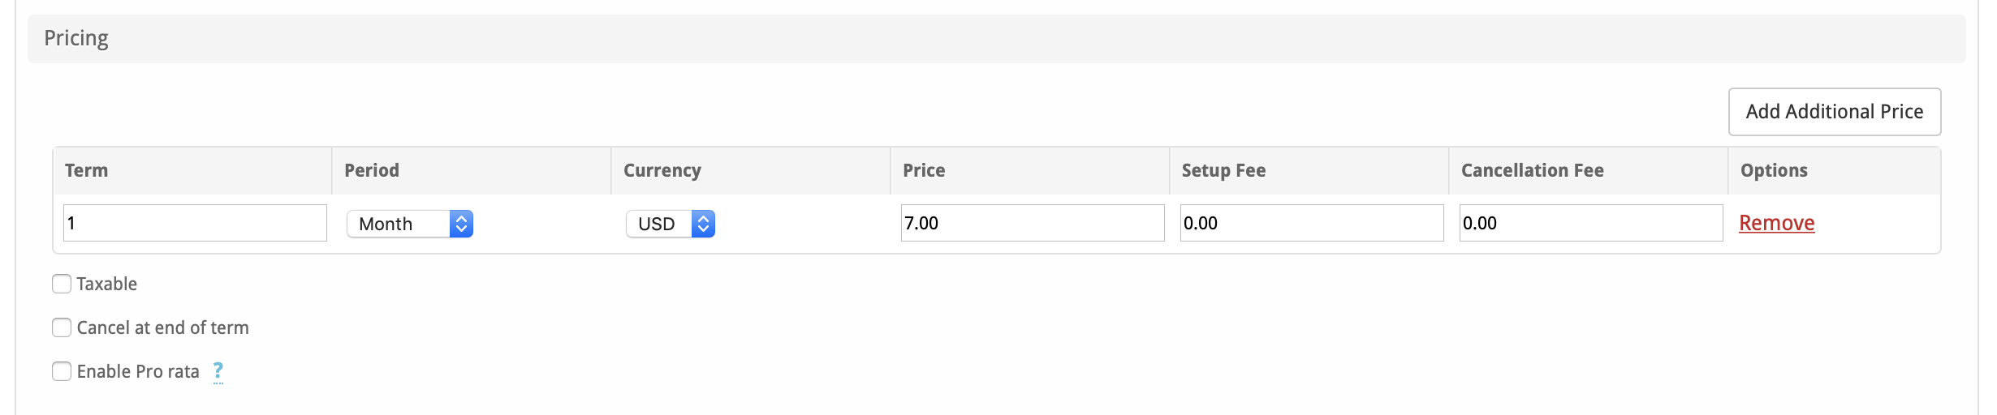Click into the Price field showing 7.00
The height and width of the screenshot is (415, 1997).
coord(1032,223)
